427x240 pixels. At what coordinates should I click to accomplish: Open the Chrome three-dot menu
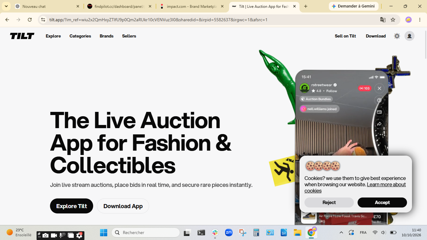419,20
